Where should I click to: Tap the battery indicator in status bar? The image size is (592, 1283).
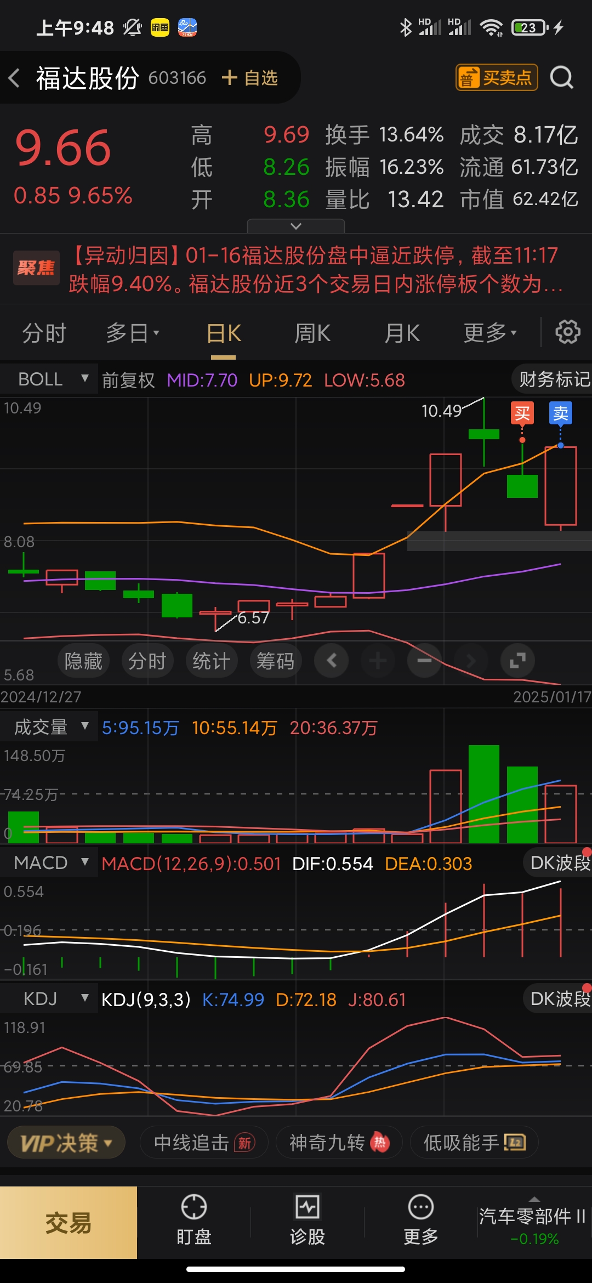(529, 27)
